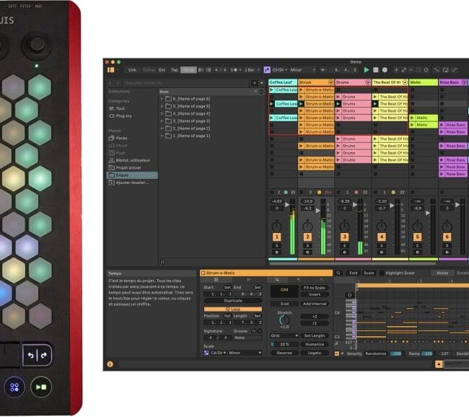Click the play/stop button on the controller
Image resolution: width=469 pixels, height=417 pixels.
(41, 387)
